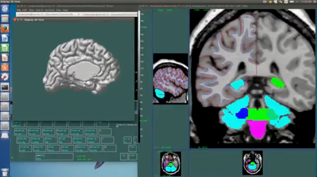Open Firefox from the Ubuntu launcher

pyautogui.click(x=5, y=28)
